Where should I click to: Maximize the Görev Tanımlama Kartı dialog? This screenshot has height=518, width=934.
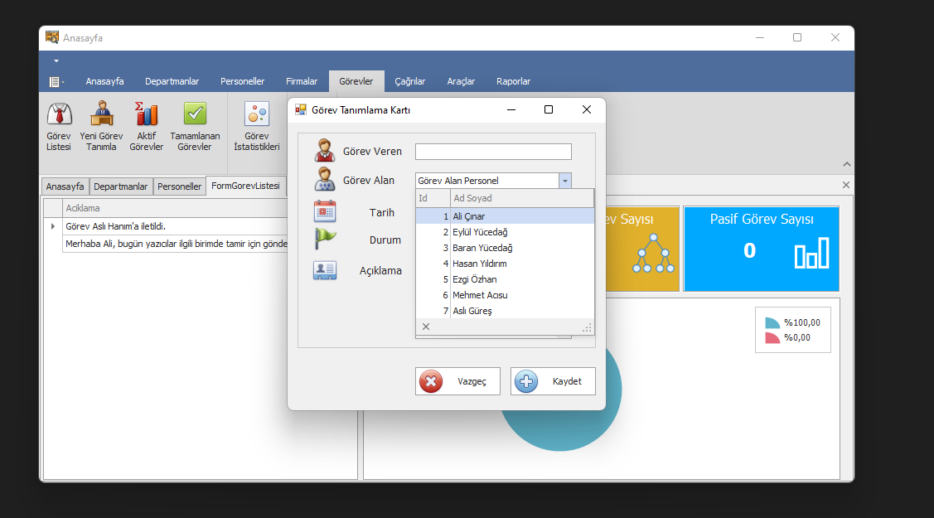(549, 109)
